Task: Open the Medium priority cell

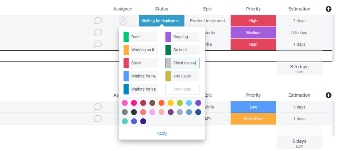Action: (x=253, y=33)
